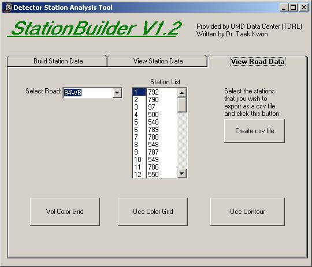Click the station list scrollbar thumb
This screenshot has height=267, width=312.
coord(181,105)
